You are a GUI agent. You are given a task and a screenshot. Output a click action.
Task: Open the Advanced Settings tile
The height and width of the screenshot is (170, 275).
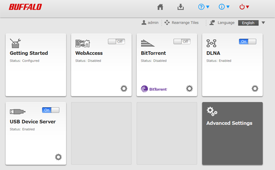pyautogui.click(x=232, y=133)
